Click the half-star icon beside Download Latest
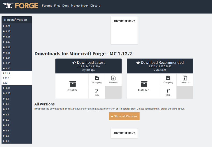Viewport: 212px width, 147px height. click(x=74, y=63)
